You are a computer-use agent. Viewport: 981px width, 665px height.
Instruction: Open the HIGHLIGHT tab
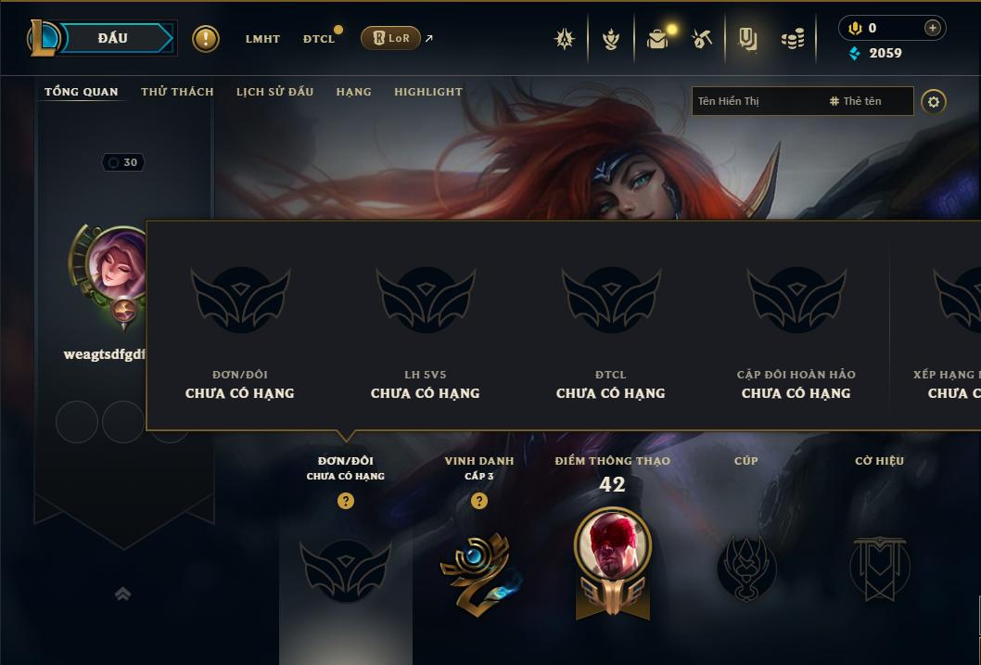[428, 92]
